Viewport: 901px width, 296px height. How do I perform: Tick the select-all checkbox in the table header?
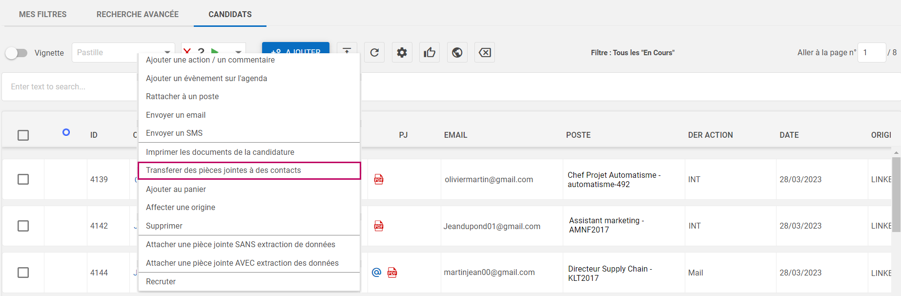coord(23,135)
